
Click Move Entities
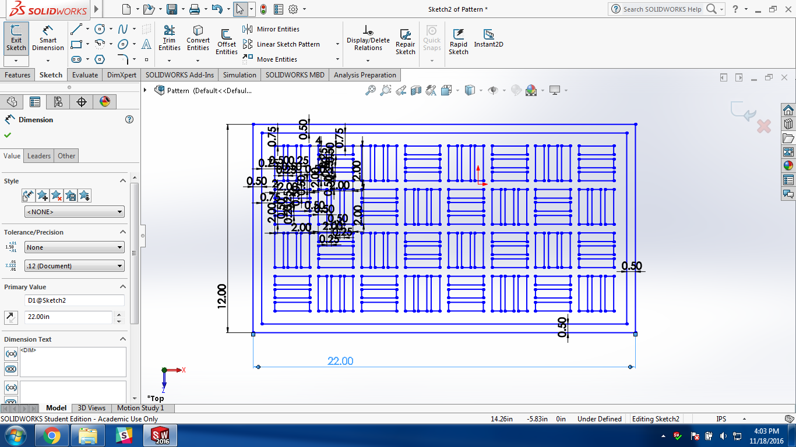[270, 59]
